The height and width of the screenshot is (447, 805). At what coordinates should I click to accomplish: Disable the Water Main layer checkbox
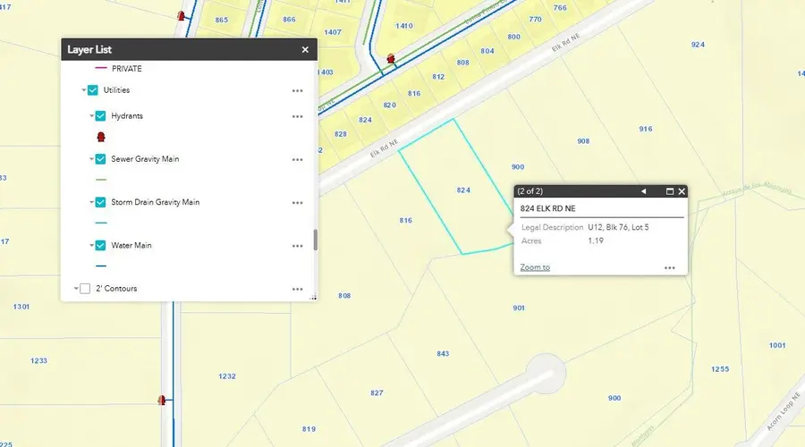coord(100,245)
